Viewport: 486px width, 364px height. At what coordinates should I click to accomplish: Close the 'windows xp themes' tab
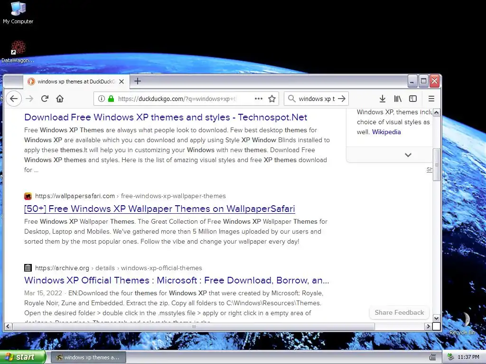tap(121, 82)
